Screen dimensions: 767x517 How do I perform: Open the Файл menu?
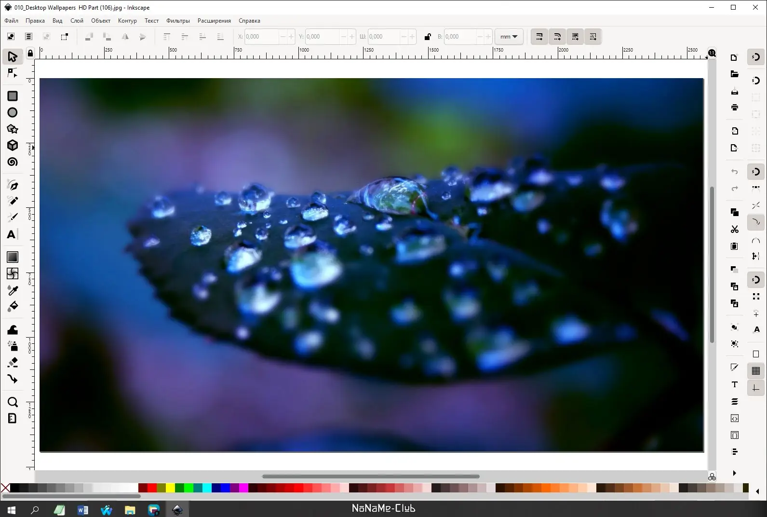pos(11,21)
